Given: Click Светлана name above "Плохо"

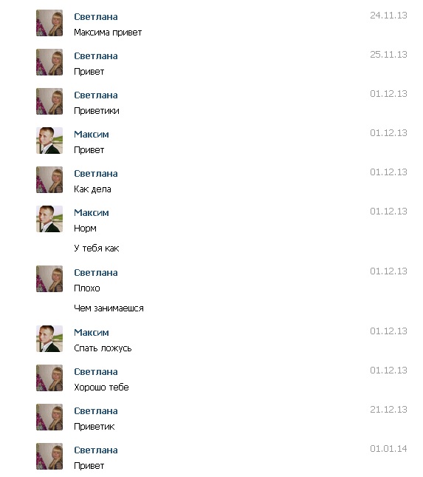Looking at the screenshot, I should [x=96, y=273].
